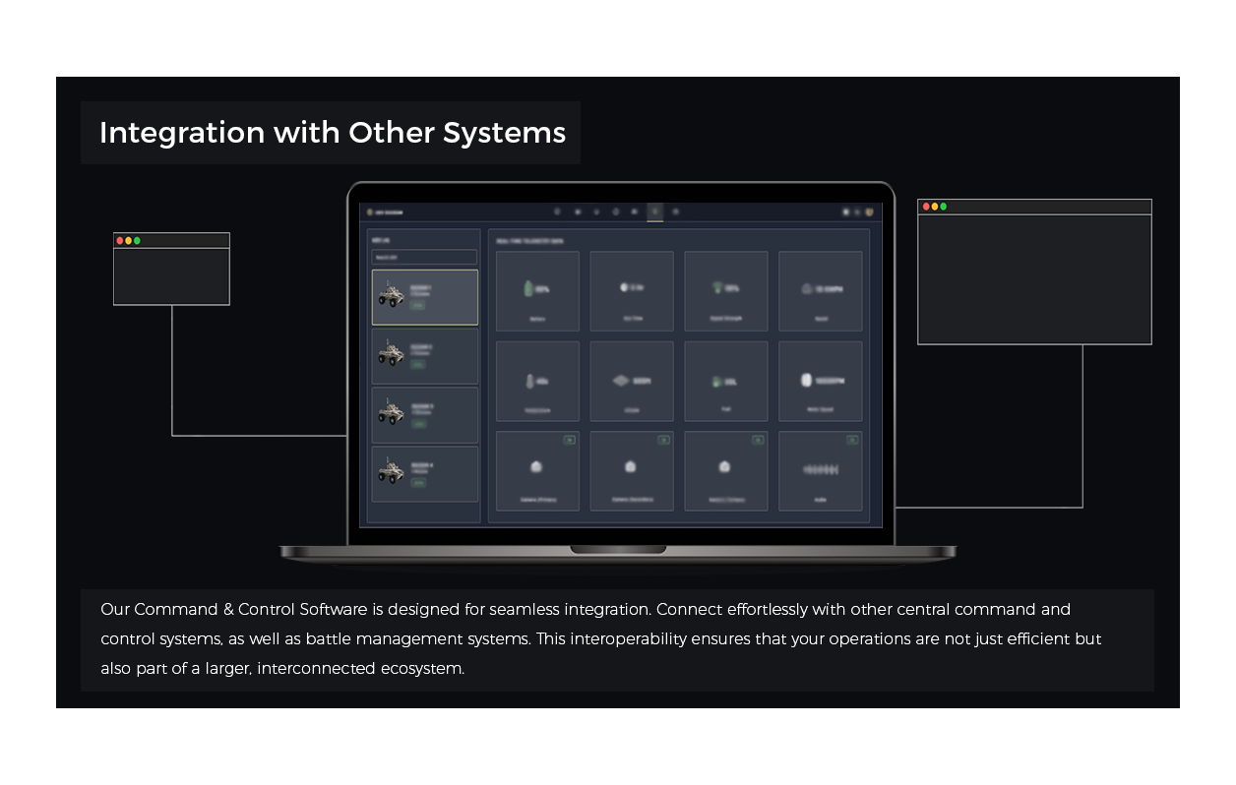
Task: Click the green status badge on third vehicle
Action: [418, 424]
